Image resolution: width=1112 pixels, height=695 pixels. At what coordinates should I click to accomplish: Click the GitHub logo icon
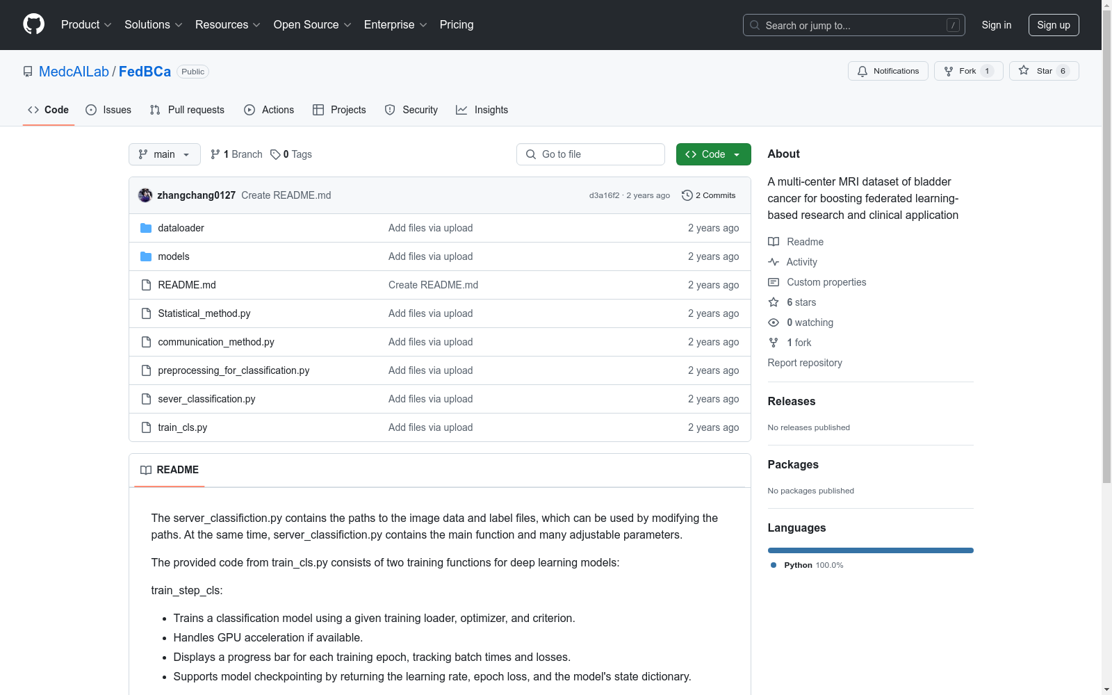coord(33,24)
